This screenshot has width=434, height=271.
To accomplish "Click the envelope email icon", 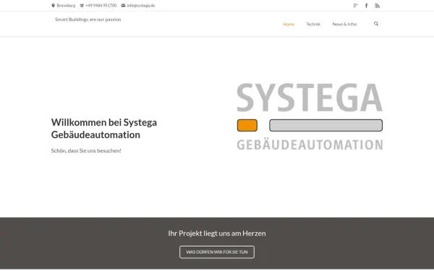I will (123, 6).
